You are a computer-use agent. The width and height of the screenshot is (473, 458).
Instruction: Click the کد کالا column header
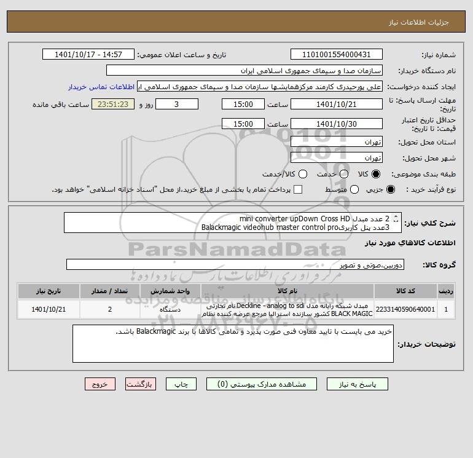click(405, 291)
